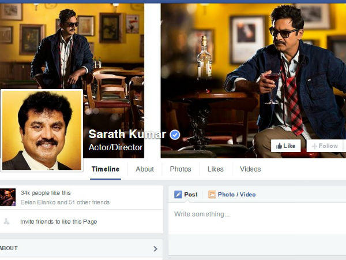
Task: Open the Photos tab
Action: point(180,169)
